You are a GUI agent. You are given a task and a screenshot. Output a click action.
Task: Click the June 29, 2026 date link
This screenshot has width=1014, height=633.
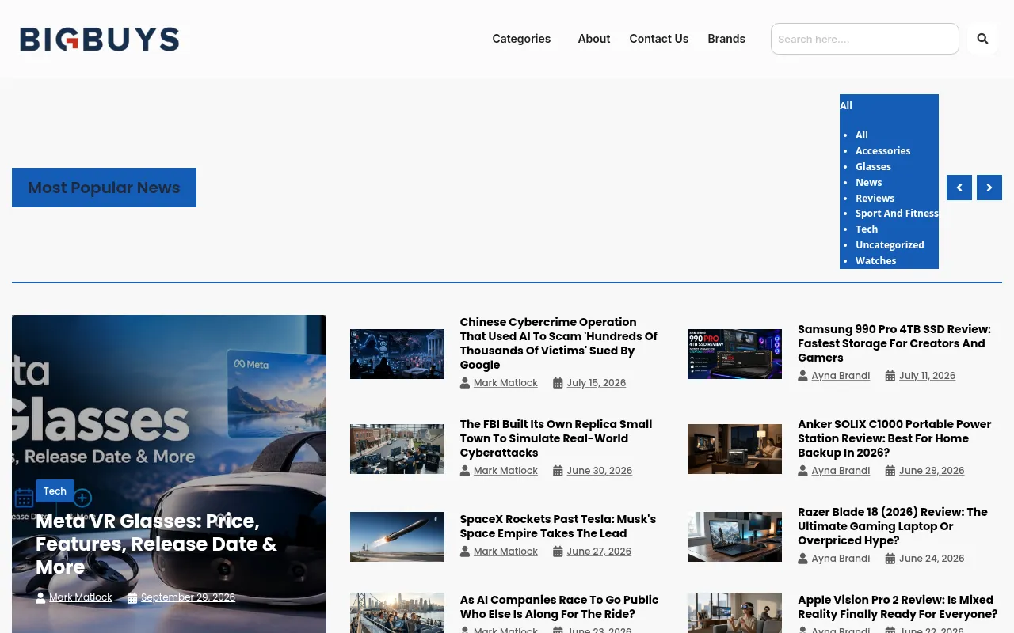(932, 471)
